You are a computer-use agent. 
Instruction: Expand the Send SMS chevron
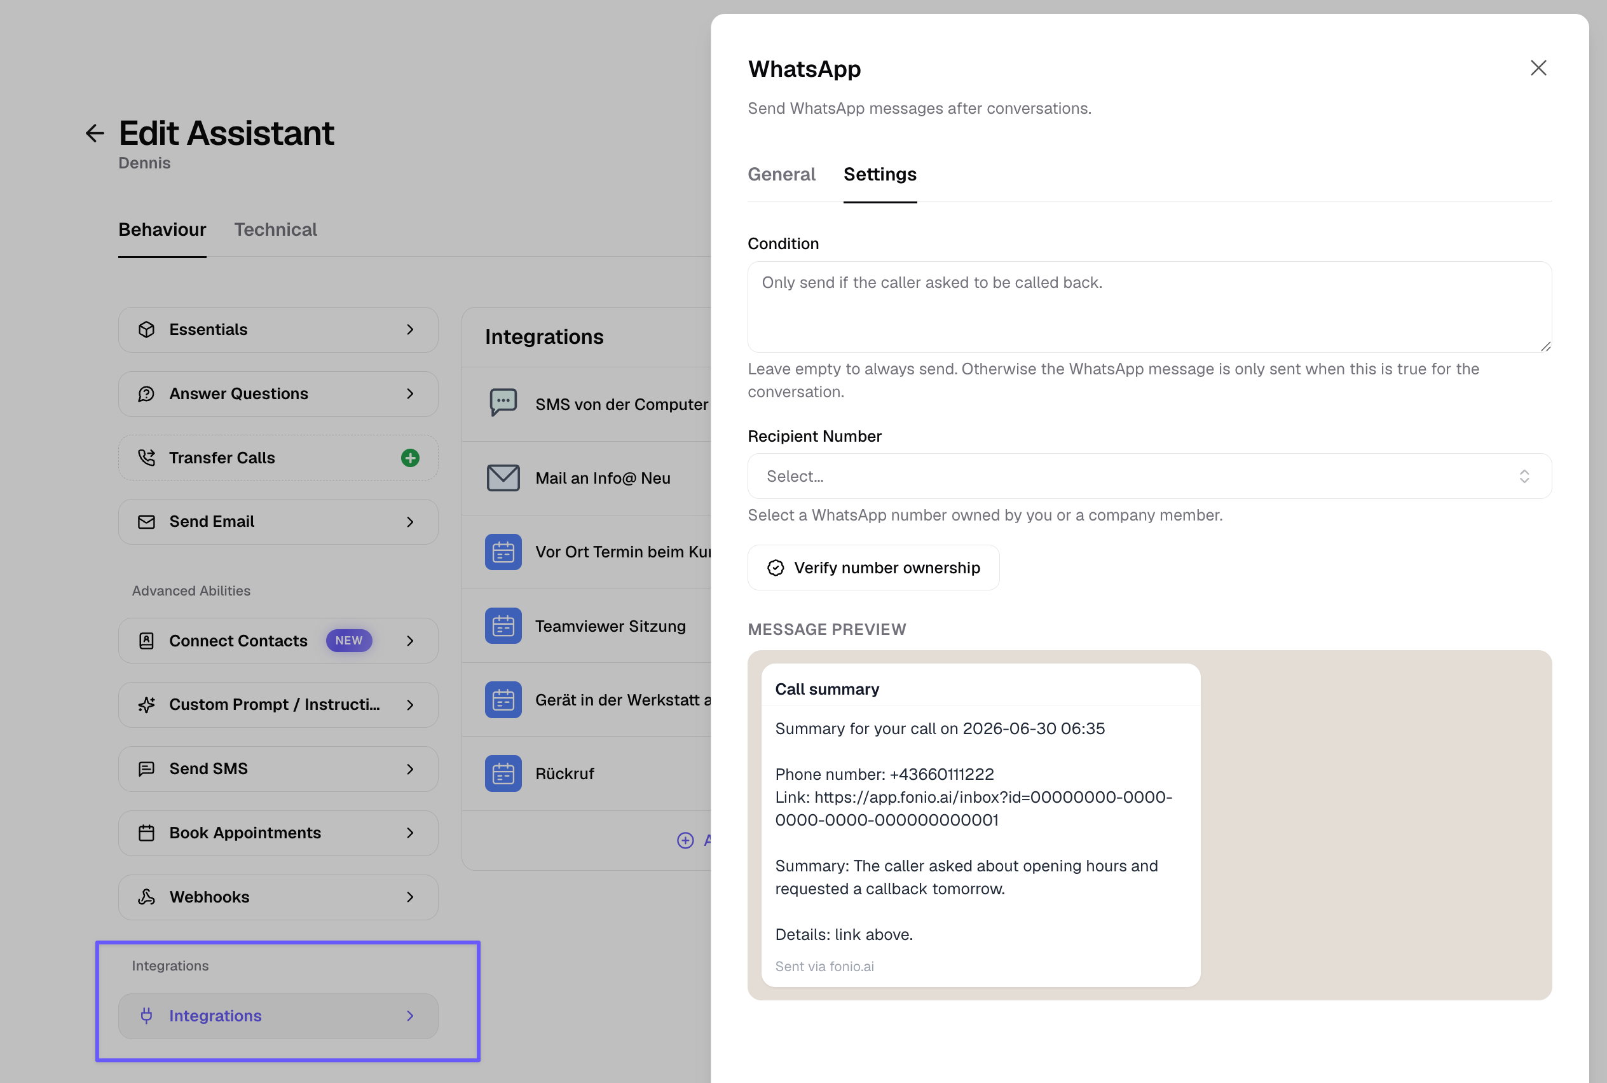(x=411, y=769)
